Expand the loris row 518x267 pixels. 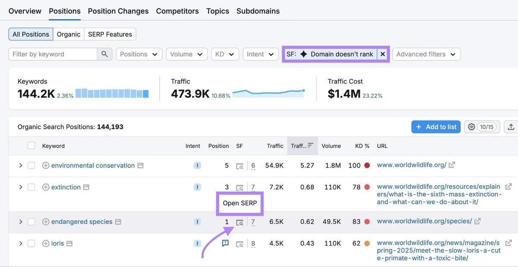point(20,243)
